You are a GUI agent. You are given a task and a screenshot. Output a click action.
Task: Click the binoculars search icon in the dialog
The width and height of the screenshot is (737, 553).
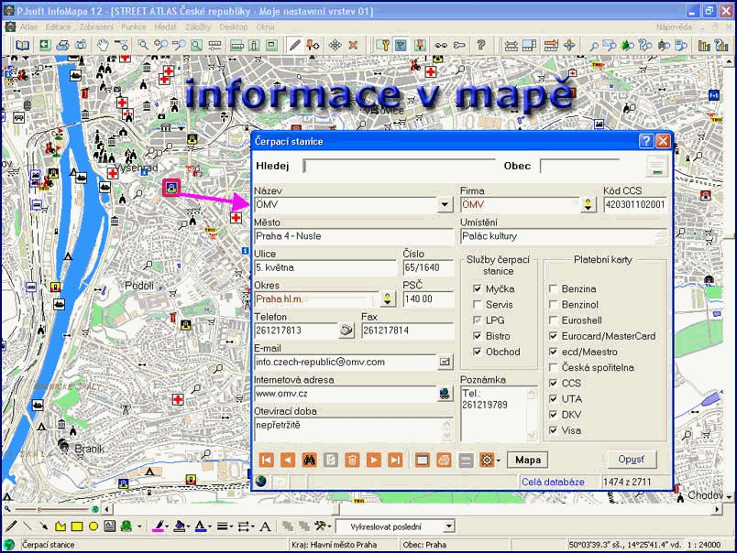pyautogui.click(x=309, y=460)
